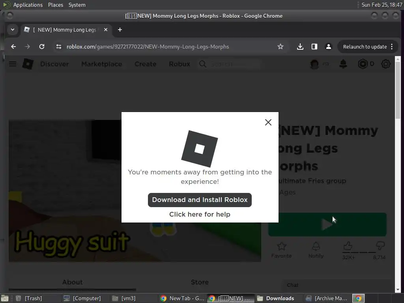This screenshot has height=303, width=404.
Task: Open the Discover menu item
Action: 54,64
